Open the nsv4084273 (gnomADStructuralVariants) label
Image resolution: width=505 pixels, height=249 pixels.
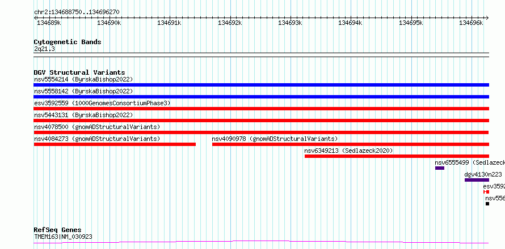pos(97,139)
